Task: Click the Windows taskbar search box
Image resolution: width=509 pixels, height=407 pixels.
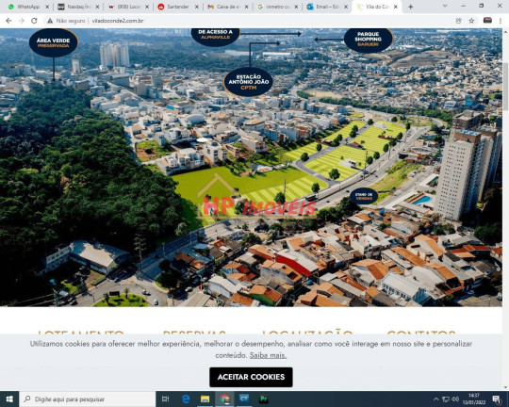Action: 88,399
